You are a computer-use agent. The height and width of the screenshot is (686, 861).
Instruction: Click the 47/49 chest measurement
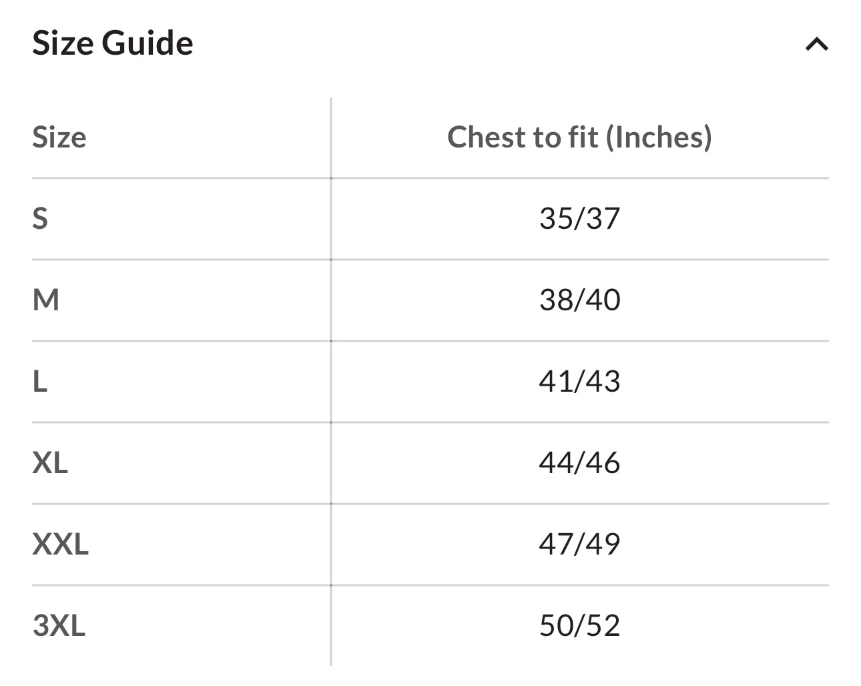(x=579, y=545)
